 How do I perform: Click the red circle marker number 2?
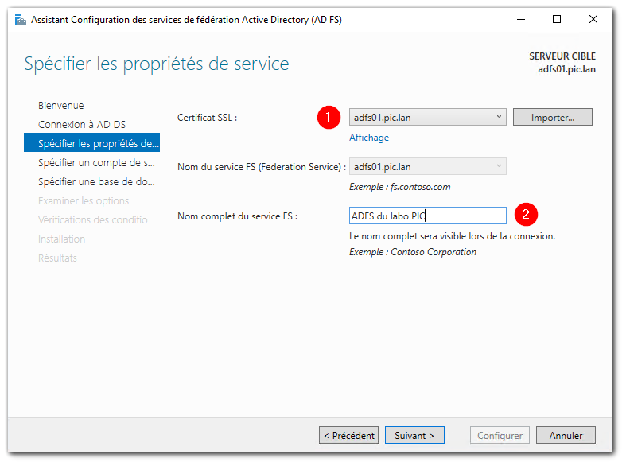tap(526, 215)
